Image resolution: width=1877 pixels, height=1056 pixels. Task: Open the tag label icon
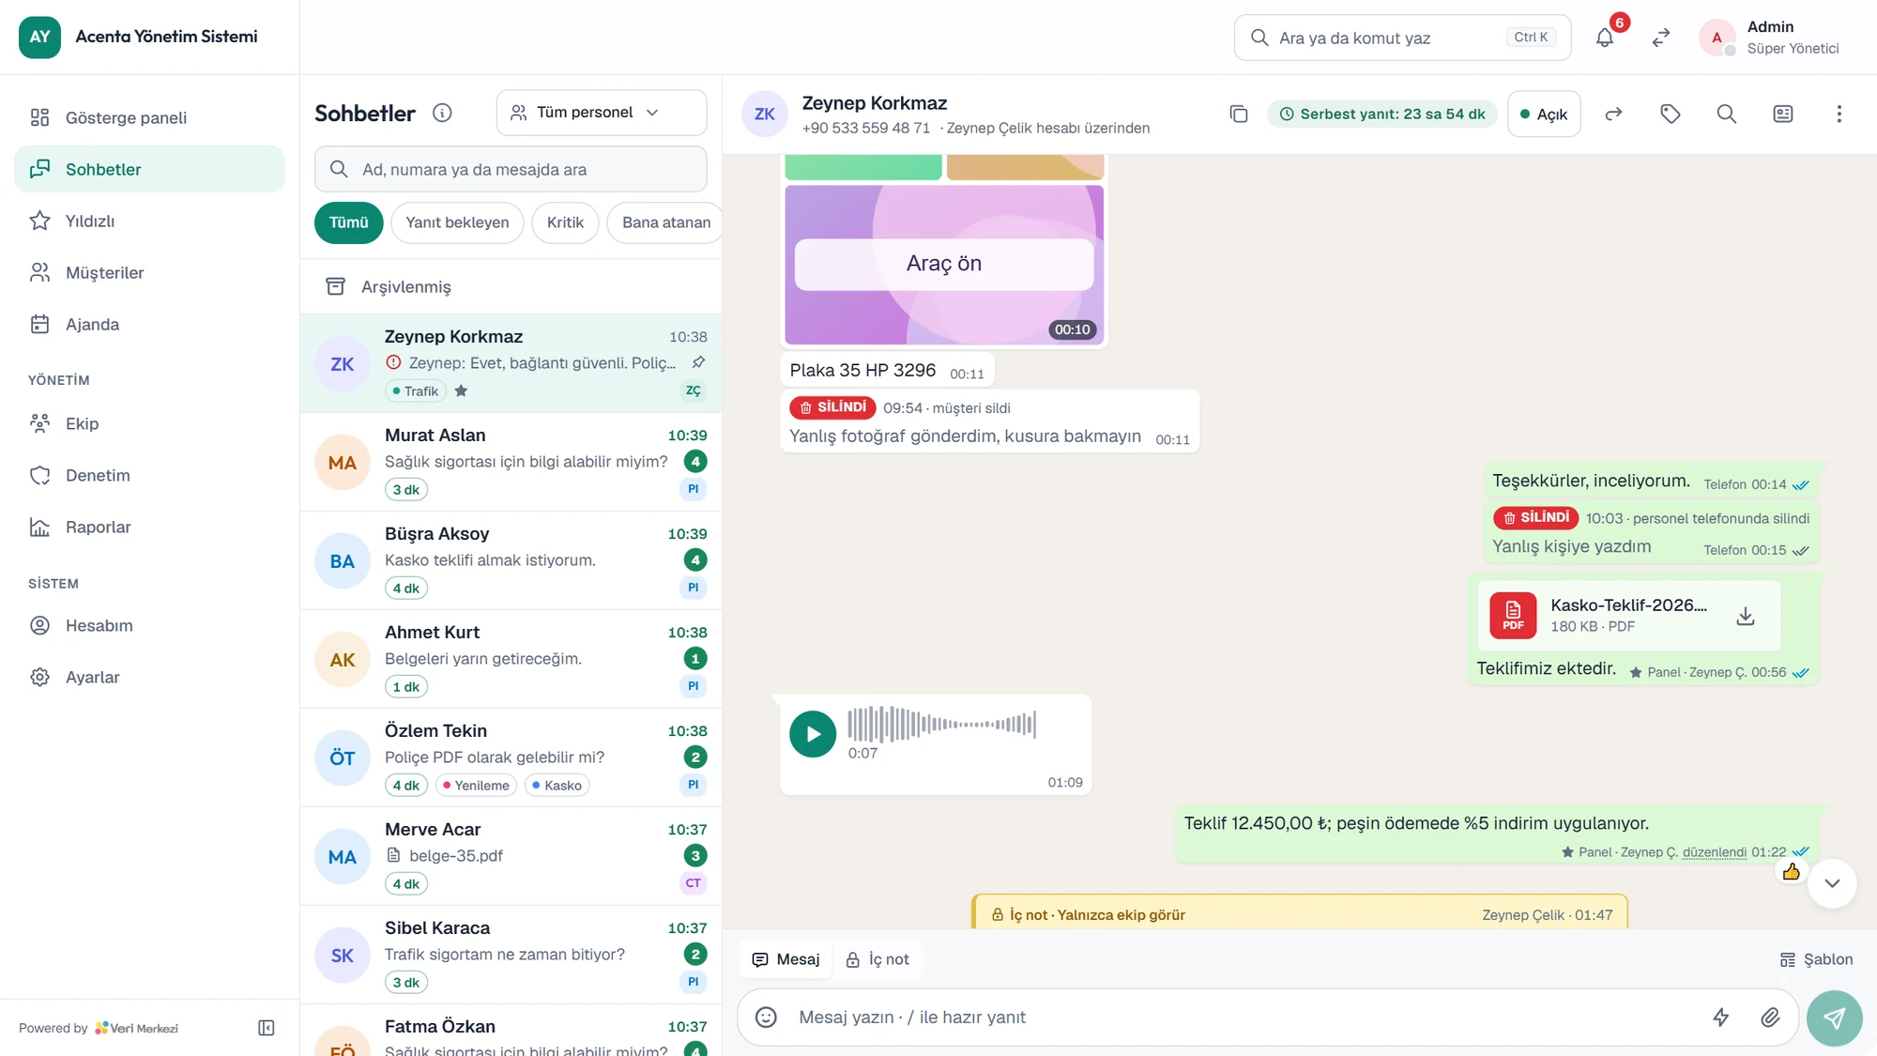coord(1671,114)
